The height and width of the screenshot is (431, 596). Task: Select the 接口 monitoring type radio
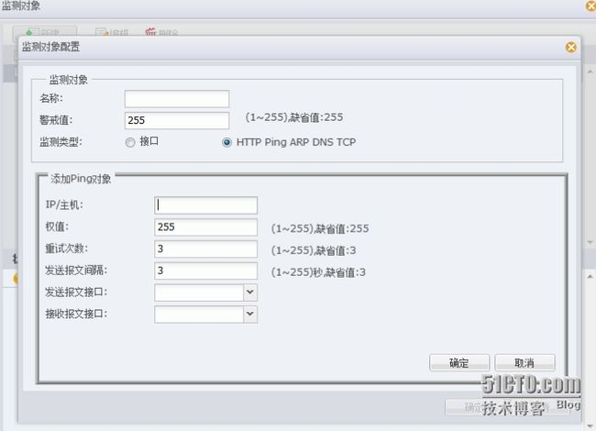point(130,142)
